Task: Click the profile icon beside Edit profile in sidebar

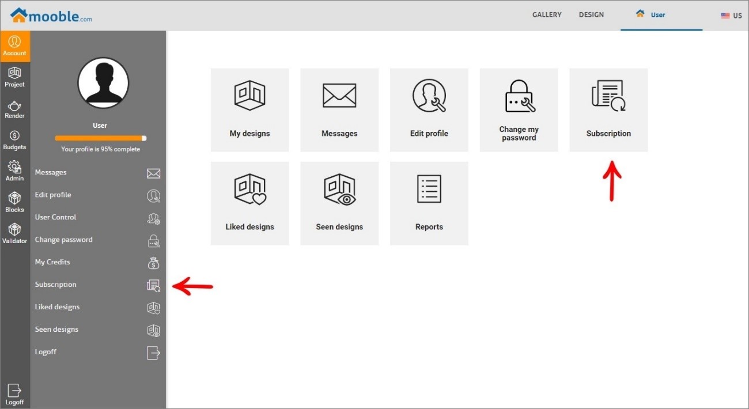Action: pyautogui.click(x=153, y=196)
